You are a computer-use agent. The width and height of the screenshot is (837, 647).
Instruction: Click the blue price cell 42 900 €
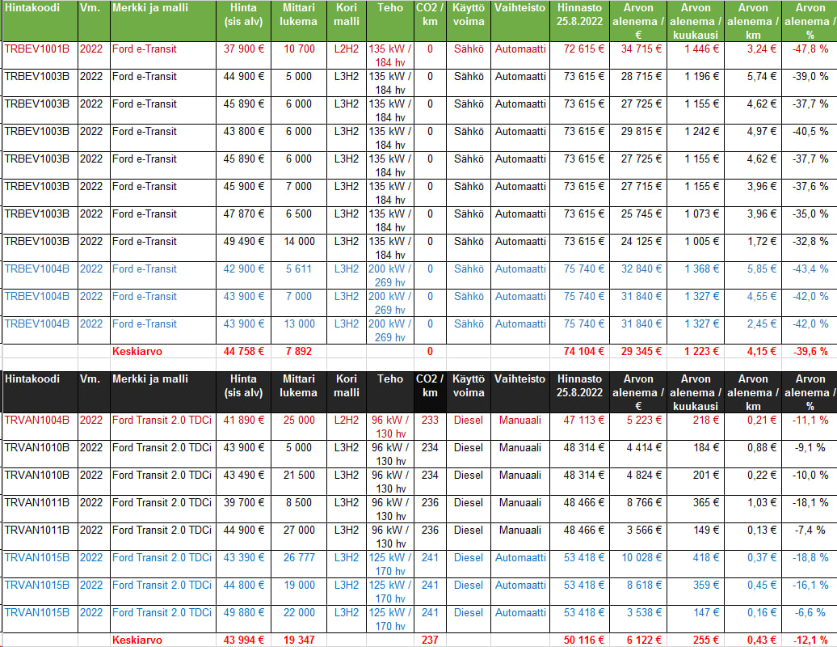[x=243, y=275]
